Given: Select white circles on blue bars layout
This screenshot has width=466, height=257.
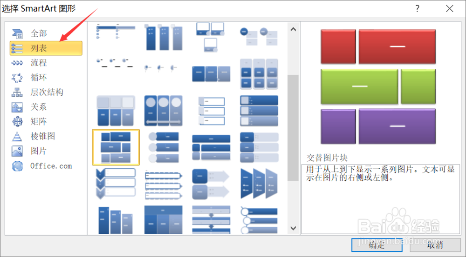Looking at the screenshot, I should coord(259,221).
